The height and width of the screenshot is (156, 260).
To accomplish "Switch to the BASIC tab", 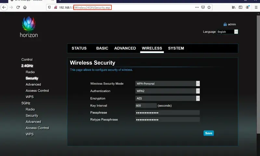I will 102,48.
